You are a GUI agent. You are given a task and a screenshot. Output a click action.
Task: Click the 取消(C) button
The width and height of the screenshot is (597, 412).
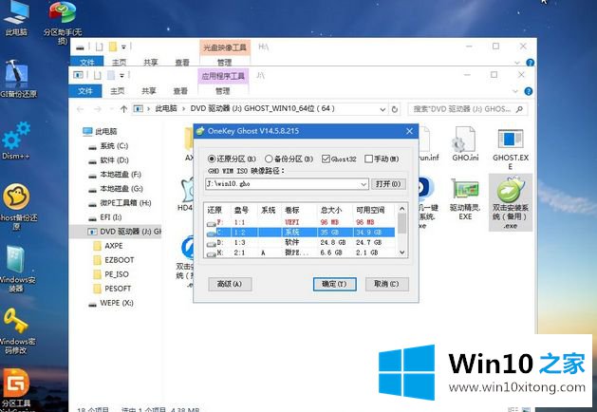[387, 284]
